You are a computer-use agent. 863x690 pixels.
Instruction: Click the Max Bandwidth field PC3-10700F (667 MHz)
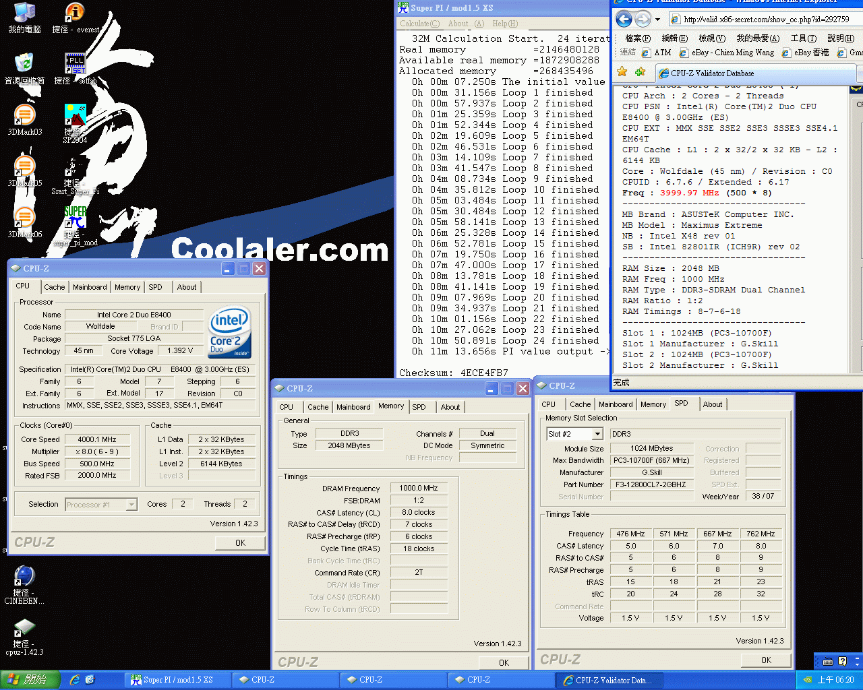(x=651, y=460)
